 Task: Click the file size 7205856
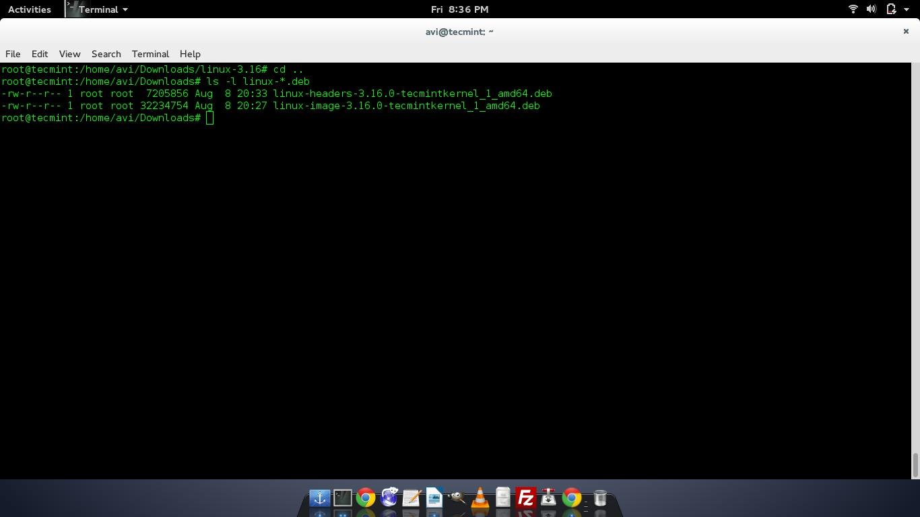(x=167, y=94)
